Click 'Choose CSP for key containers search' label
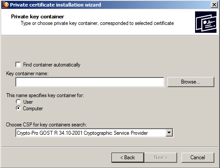The image size is (220, 168). (46, 125)
